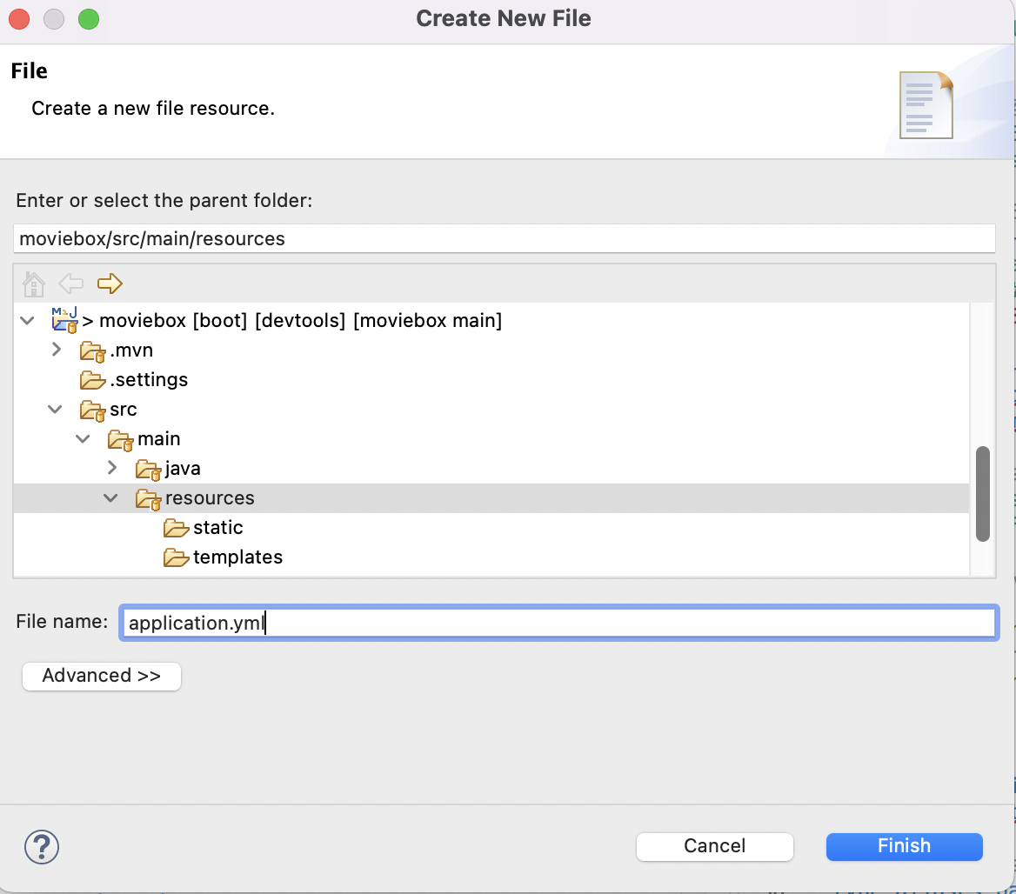Collapse the main folder
Screen dimensions: 1016x894
[x=83, y=438]
